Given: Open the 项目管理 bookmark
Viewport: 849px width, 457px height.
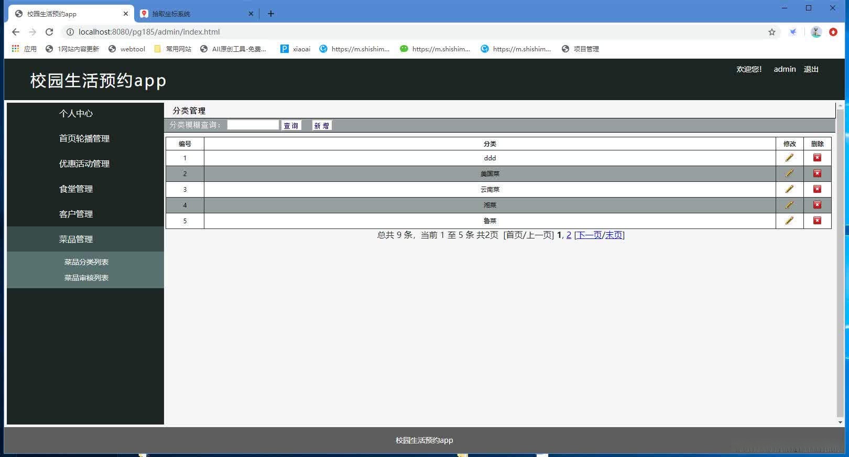Looking at the screenshot, I should click(x=580, y=49).
